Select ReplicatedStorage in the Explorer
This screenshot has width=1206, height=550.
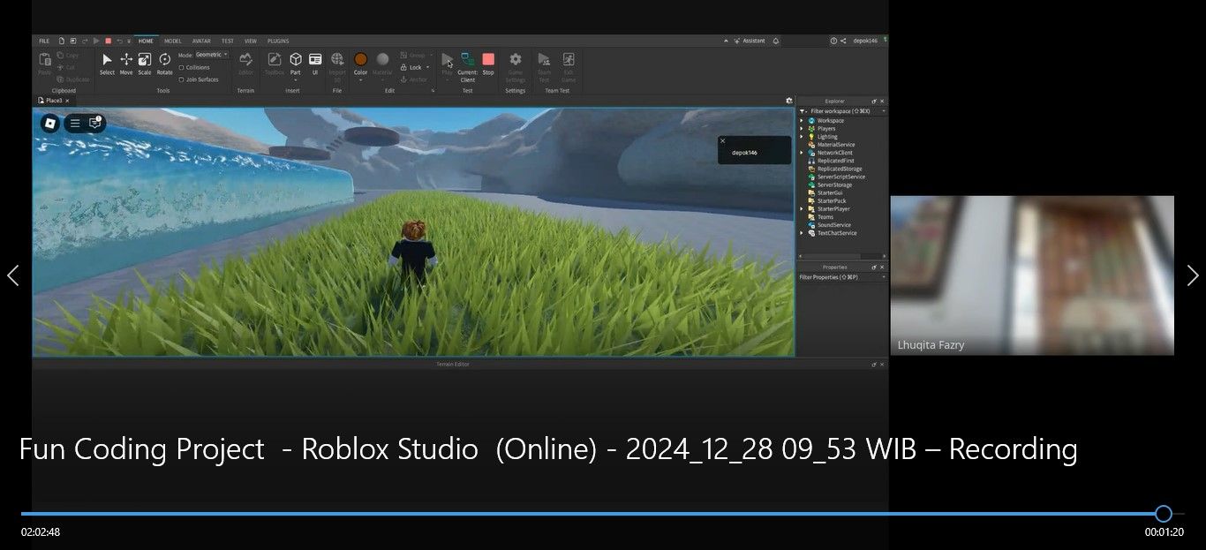point(839,169)
